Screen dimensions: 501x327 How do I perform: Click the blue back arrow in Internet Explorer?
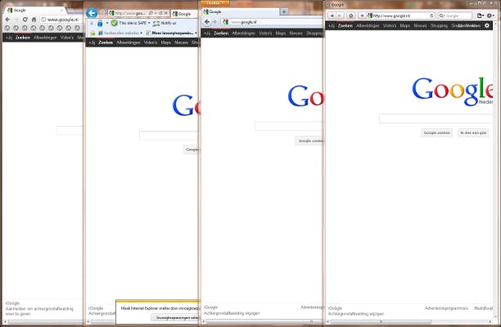pos(92,13)
